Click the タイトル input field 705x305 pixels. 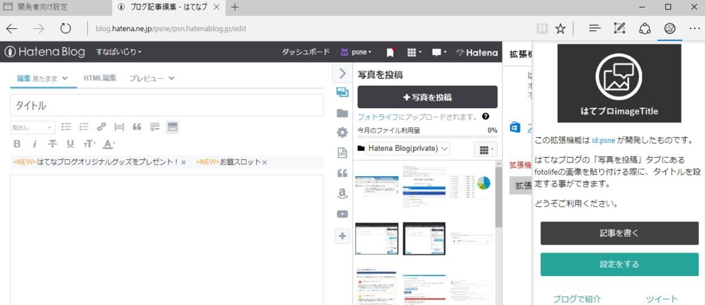167,105
